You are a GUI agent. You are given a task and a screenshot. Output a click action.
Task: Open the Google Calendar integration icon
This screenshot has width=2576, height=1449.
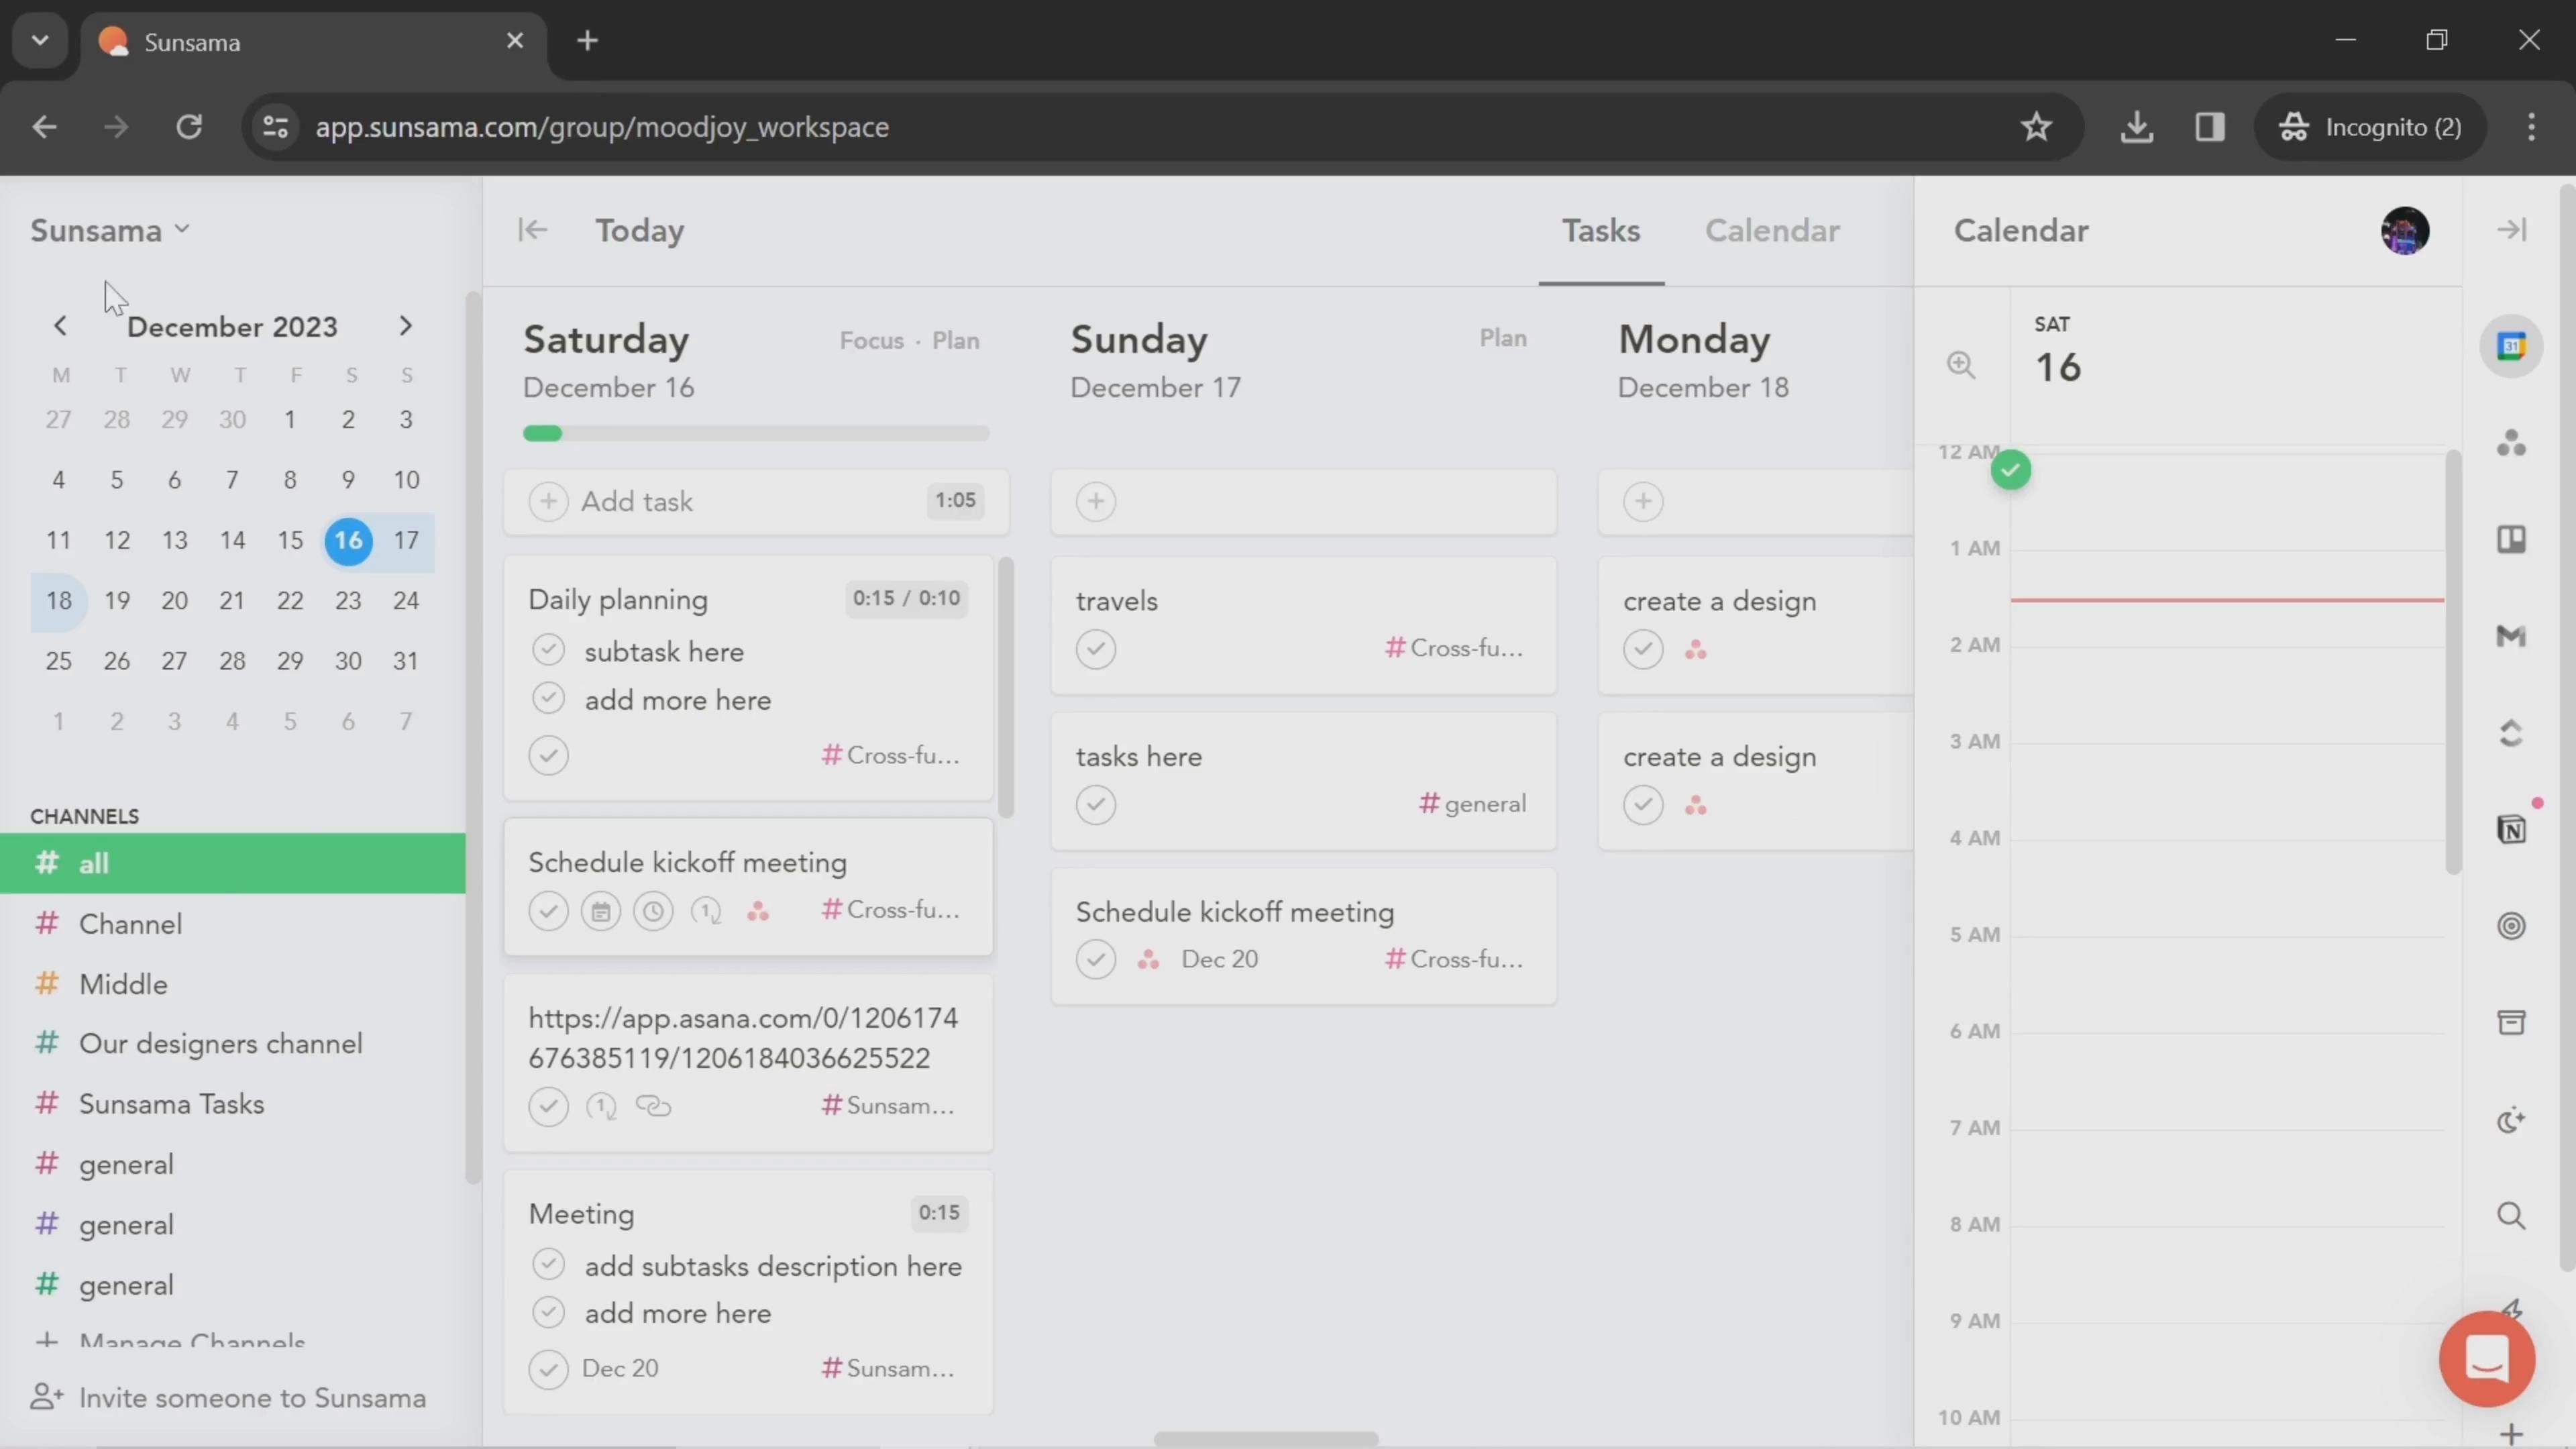(2511, 346)
